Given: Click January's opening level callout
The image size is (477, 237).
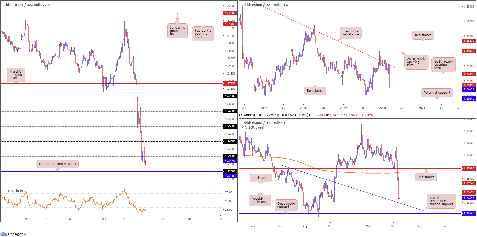Looking at the screenshot, I should coord(177,31).
